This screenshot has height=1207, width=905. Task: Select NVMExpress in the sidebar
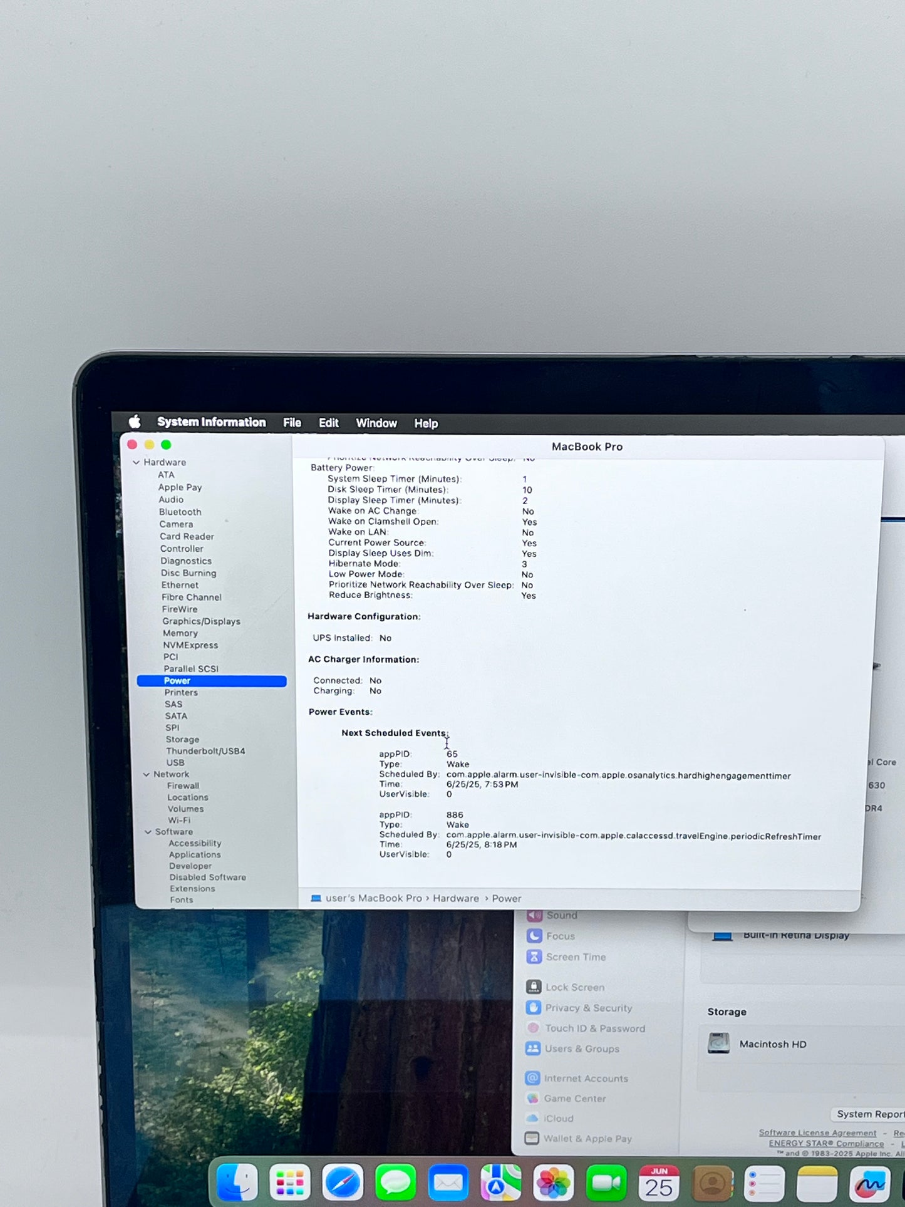point(190,645)
